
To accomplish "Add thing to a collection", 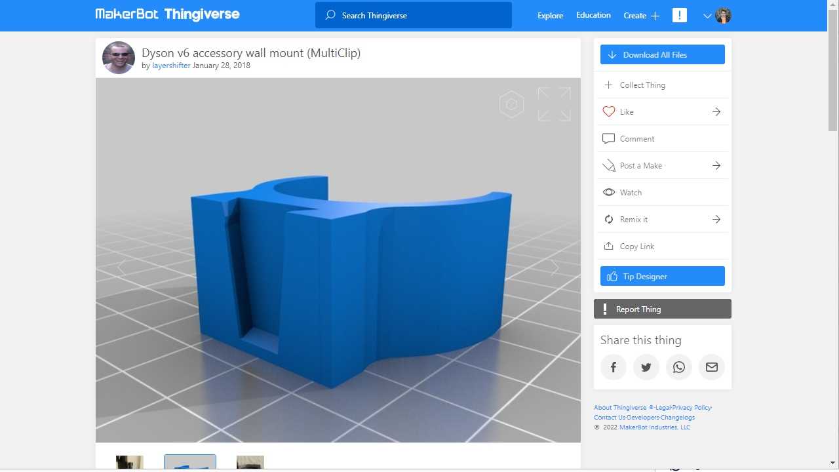I will point(642,85).
